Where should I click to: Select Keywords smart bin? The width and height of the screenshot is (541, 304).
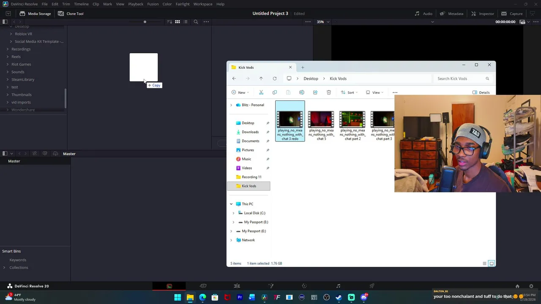tap(18, 260)
